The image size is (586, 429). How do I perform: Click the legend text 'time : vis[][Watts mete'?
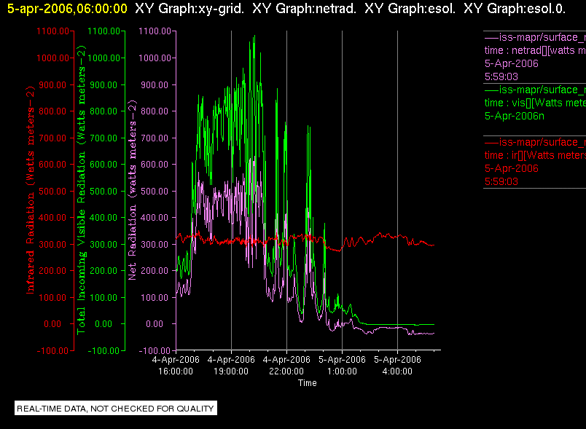[x=535, y=103]
